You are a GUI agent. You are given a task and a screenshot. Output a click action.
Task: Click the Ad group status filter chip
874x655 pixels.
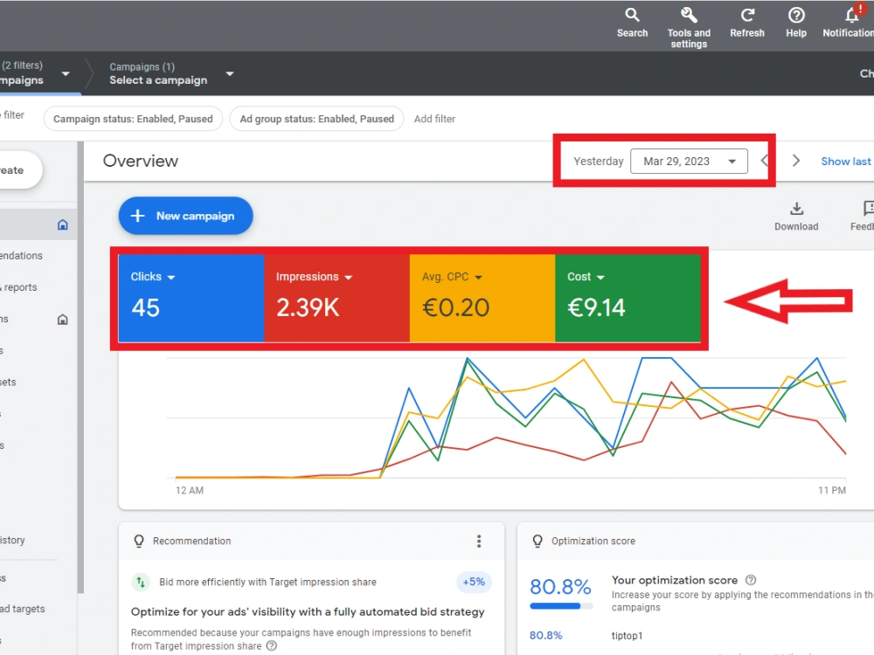tap(316, 119)
